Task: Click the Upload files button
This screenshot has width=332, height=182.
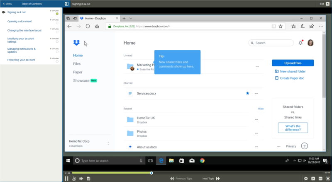Action: click(x=293, y=63)
